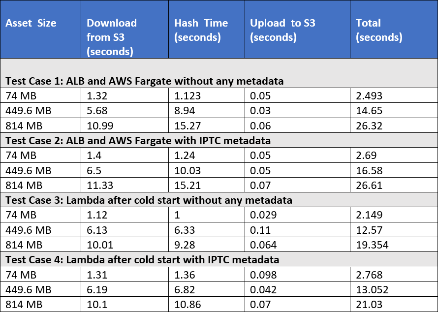438x312 pixels.
Task: Click the 0.098 upload time cell
Action: pos(297,275)
